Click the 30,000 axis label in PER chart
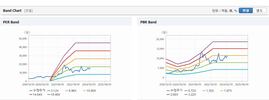 (23, 56)
